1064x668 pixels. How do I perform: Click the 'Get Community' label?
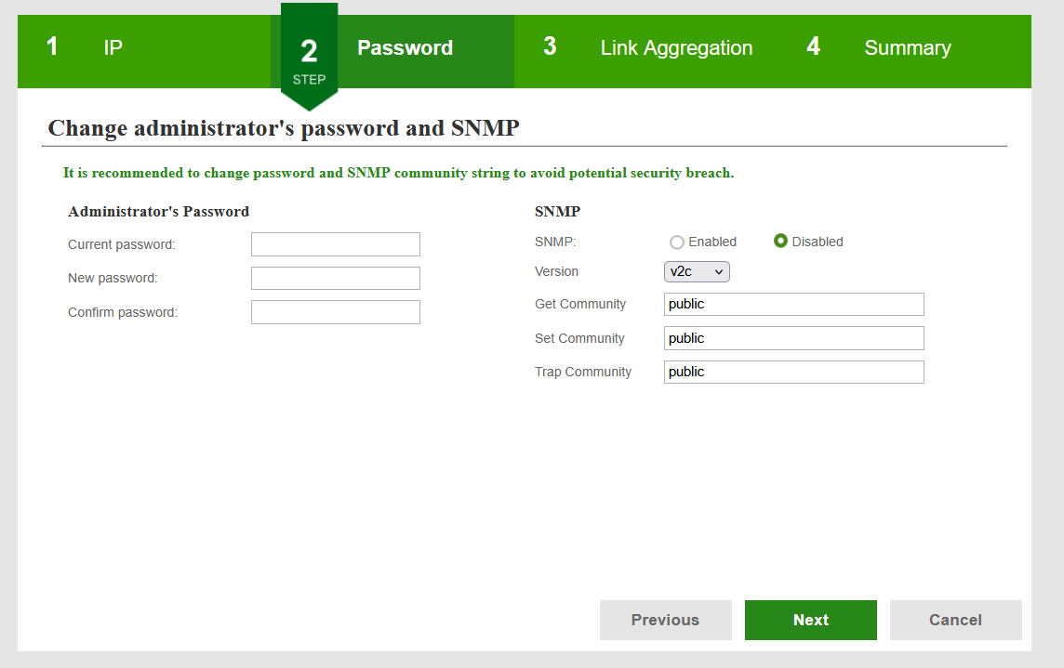click(x=580, y=305)
